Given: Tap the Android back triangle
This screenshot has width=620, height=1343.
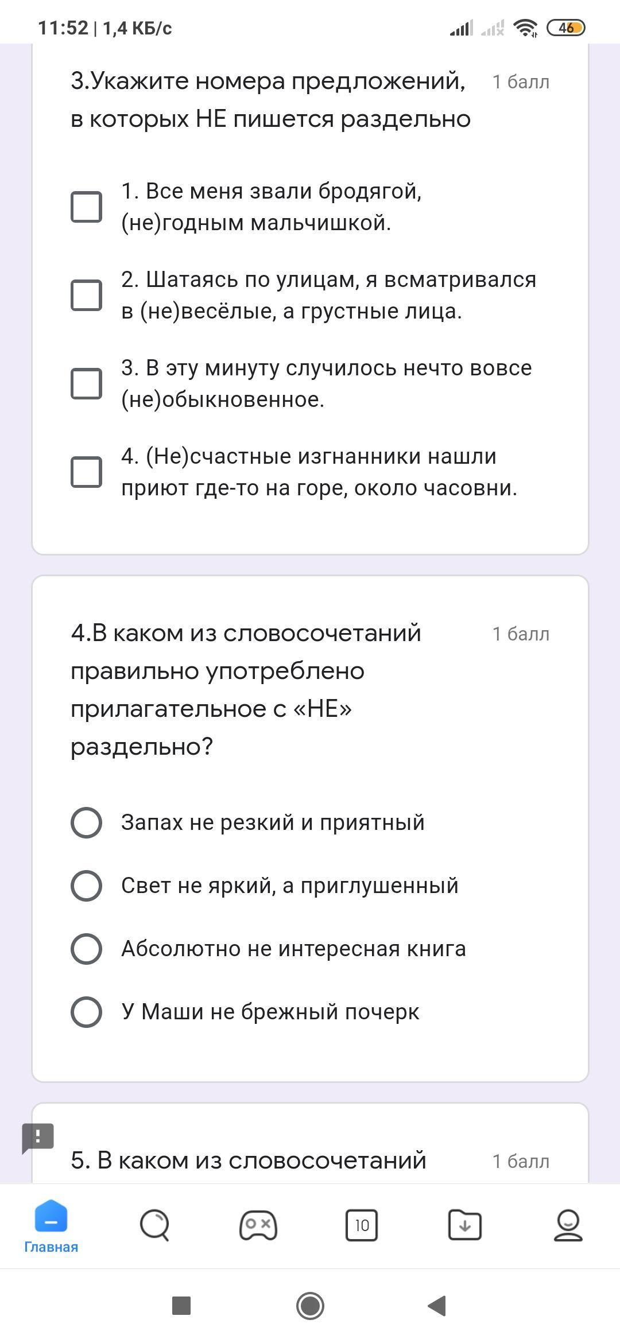Looking at the screenshot, I should [437, 1306].
